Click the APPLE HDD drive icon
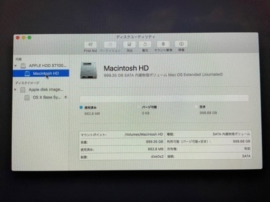The image size is (270, 202). 23,66
